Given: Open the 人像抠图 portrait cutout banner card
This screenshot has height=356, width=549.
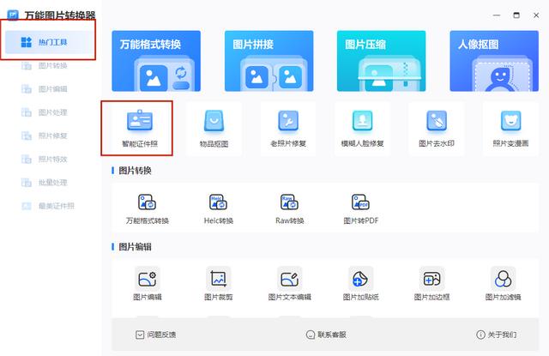Looking at the screenshot, I should point(494,61).
